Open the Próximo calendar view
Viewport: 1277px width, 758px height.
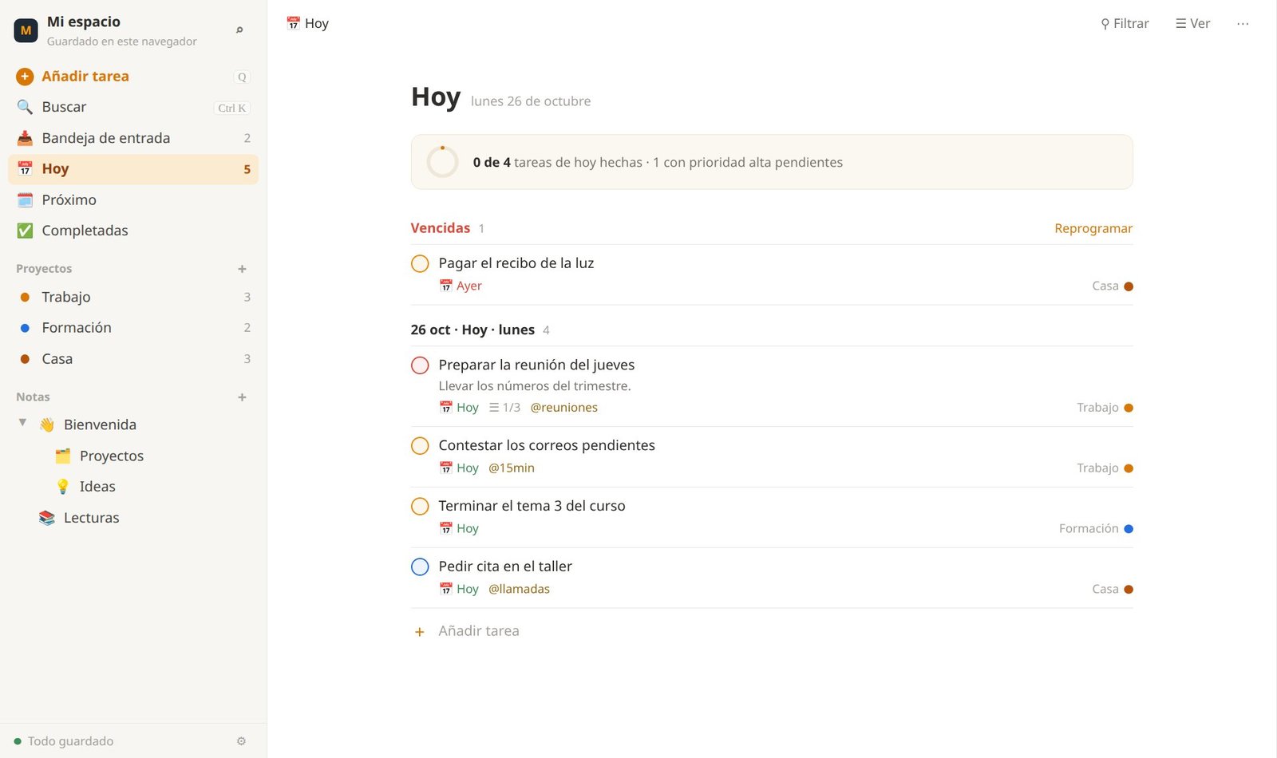pos(133,199)
